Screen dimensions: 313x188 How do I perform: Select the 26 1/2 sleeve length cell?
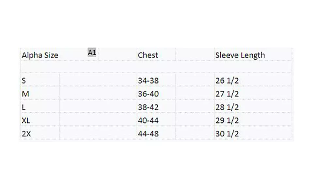tap(227, 81)
